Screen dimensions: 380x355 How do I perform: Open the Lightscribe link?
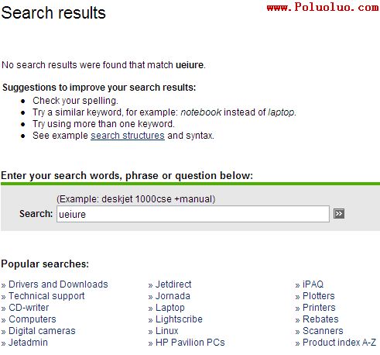179,319
